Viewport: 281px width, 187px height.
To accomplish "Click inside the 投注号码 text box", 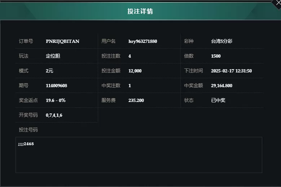I will click(x=139, y=155).
